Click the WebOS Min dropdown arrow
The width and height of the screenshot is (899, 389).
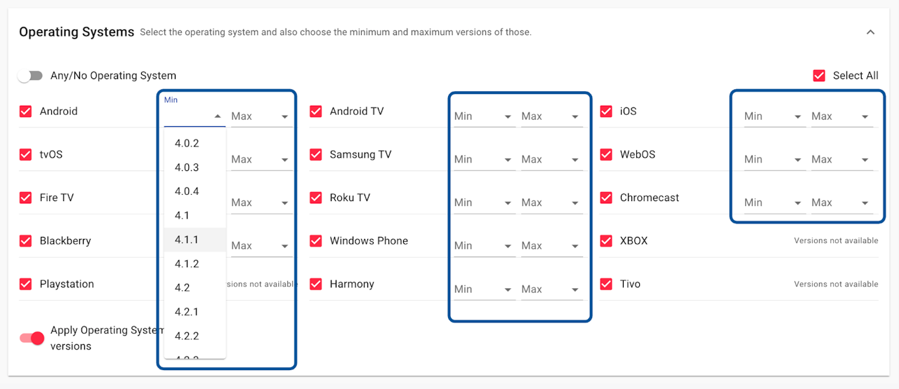coord(798,160)
